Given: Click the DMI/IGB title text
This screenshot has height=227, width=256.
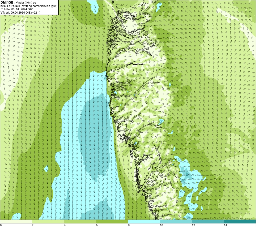Looking at the screenshot, I should point(7,3).
